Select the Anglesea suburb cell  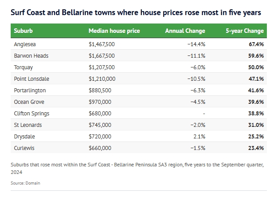coord(26,44)
